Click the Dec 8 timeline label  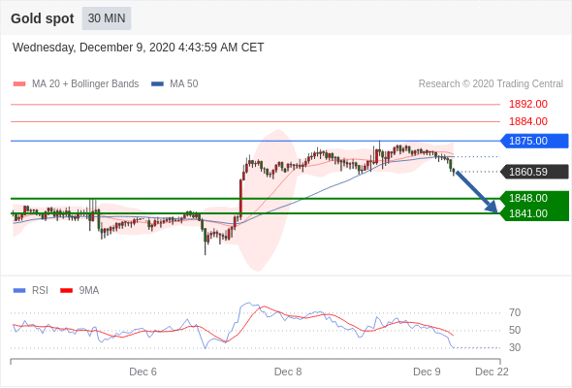pos(288,372)
